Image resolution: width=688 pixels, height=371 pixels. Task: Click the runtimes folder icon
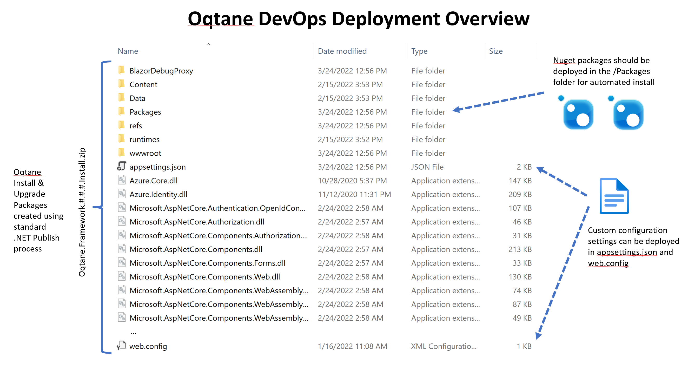click(x=122, y=139)
